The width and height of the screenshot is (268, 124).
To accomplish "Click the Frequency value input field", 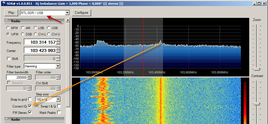I will pyautogui.click(x=40, y=42).
